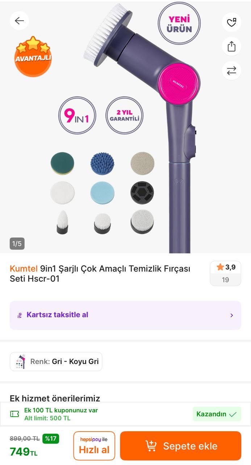This screenshot has width=251, height=465.
Task: Open the Kumtel brand link
Action: [x=24, y=268]
